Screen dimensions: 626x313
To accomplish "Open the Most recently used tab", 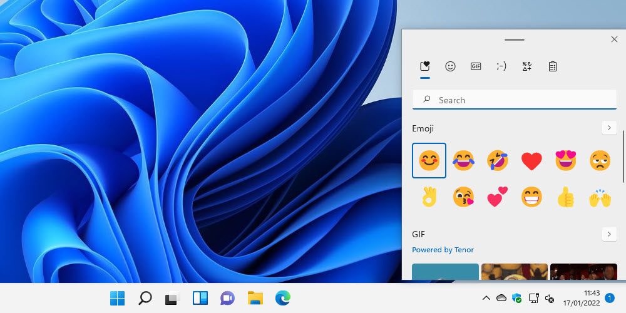I will [425, 66].
